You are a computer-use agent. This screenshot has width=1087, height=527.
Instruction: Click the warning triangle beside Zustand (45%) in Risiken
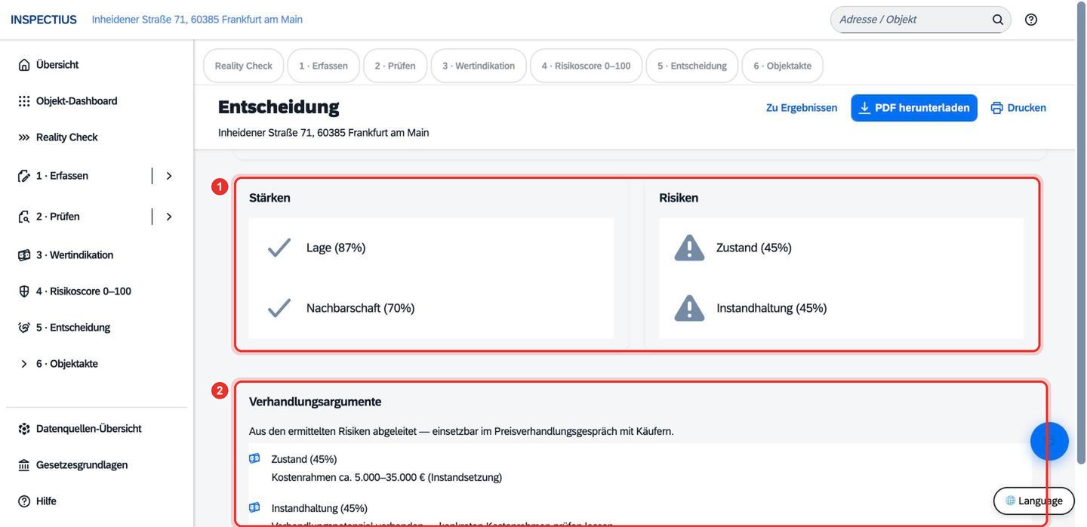689,248
